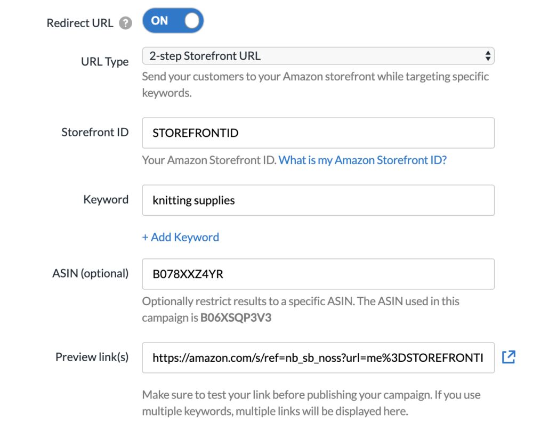Click the Add Keyword link
The image size is (549, 448).
tap(181, 237)
